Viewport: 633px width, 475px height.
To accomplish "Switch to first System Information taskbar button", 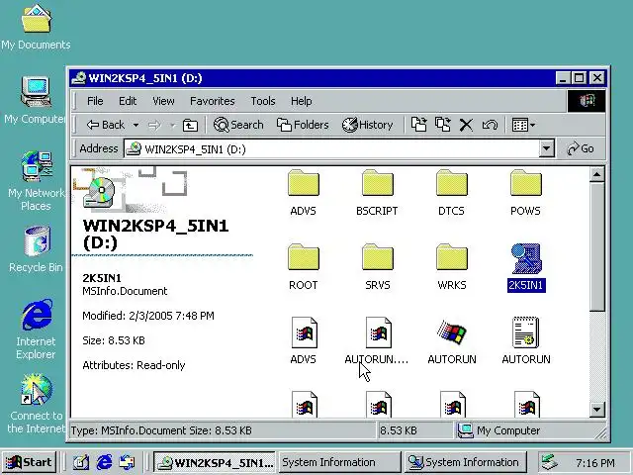I will tap(339, 462).
